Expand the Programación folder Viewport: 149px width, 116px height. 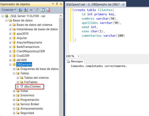pos(14,100)
